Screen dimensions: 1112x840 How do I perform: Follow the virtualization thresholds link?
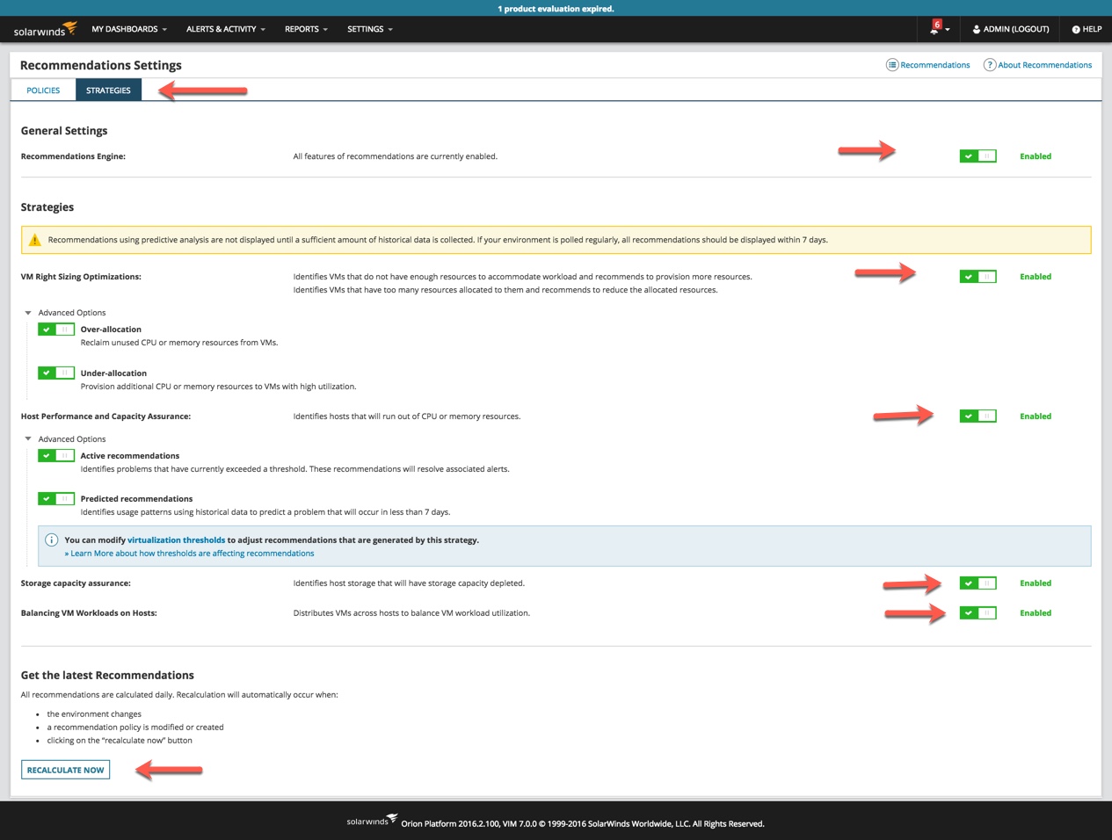[x=176, y=540]
